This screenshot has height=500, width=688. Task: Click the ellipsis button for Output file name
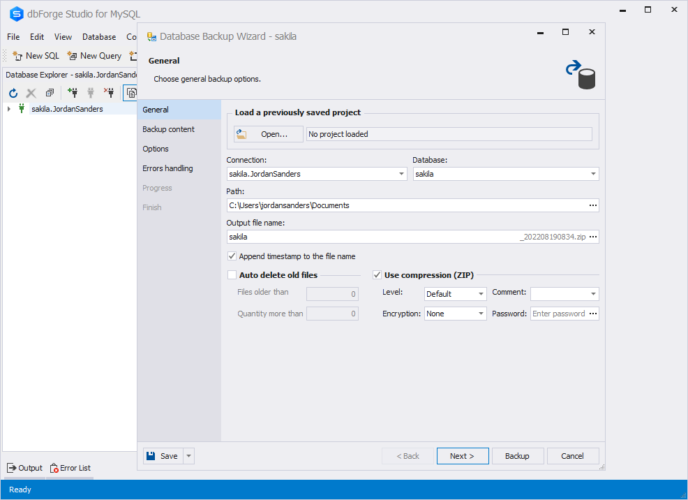(593, 237)
